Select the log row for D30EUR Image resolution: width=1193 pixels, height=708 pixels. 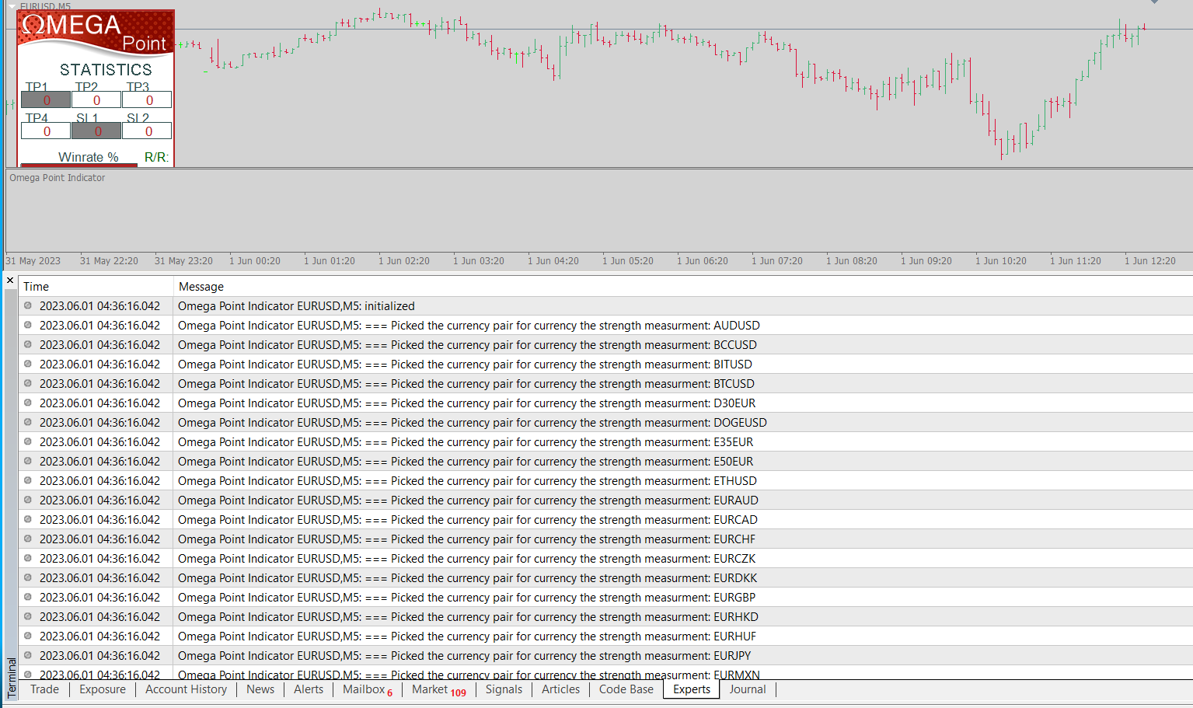pyautogui.click(x=606, y=403)
